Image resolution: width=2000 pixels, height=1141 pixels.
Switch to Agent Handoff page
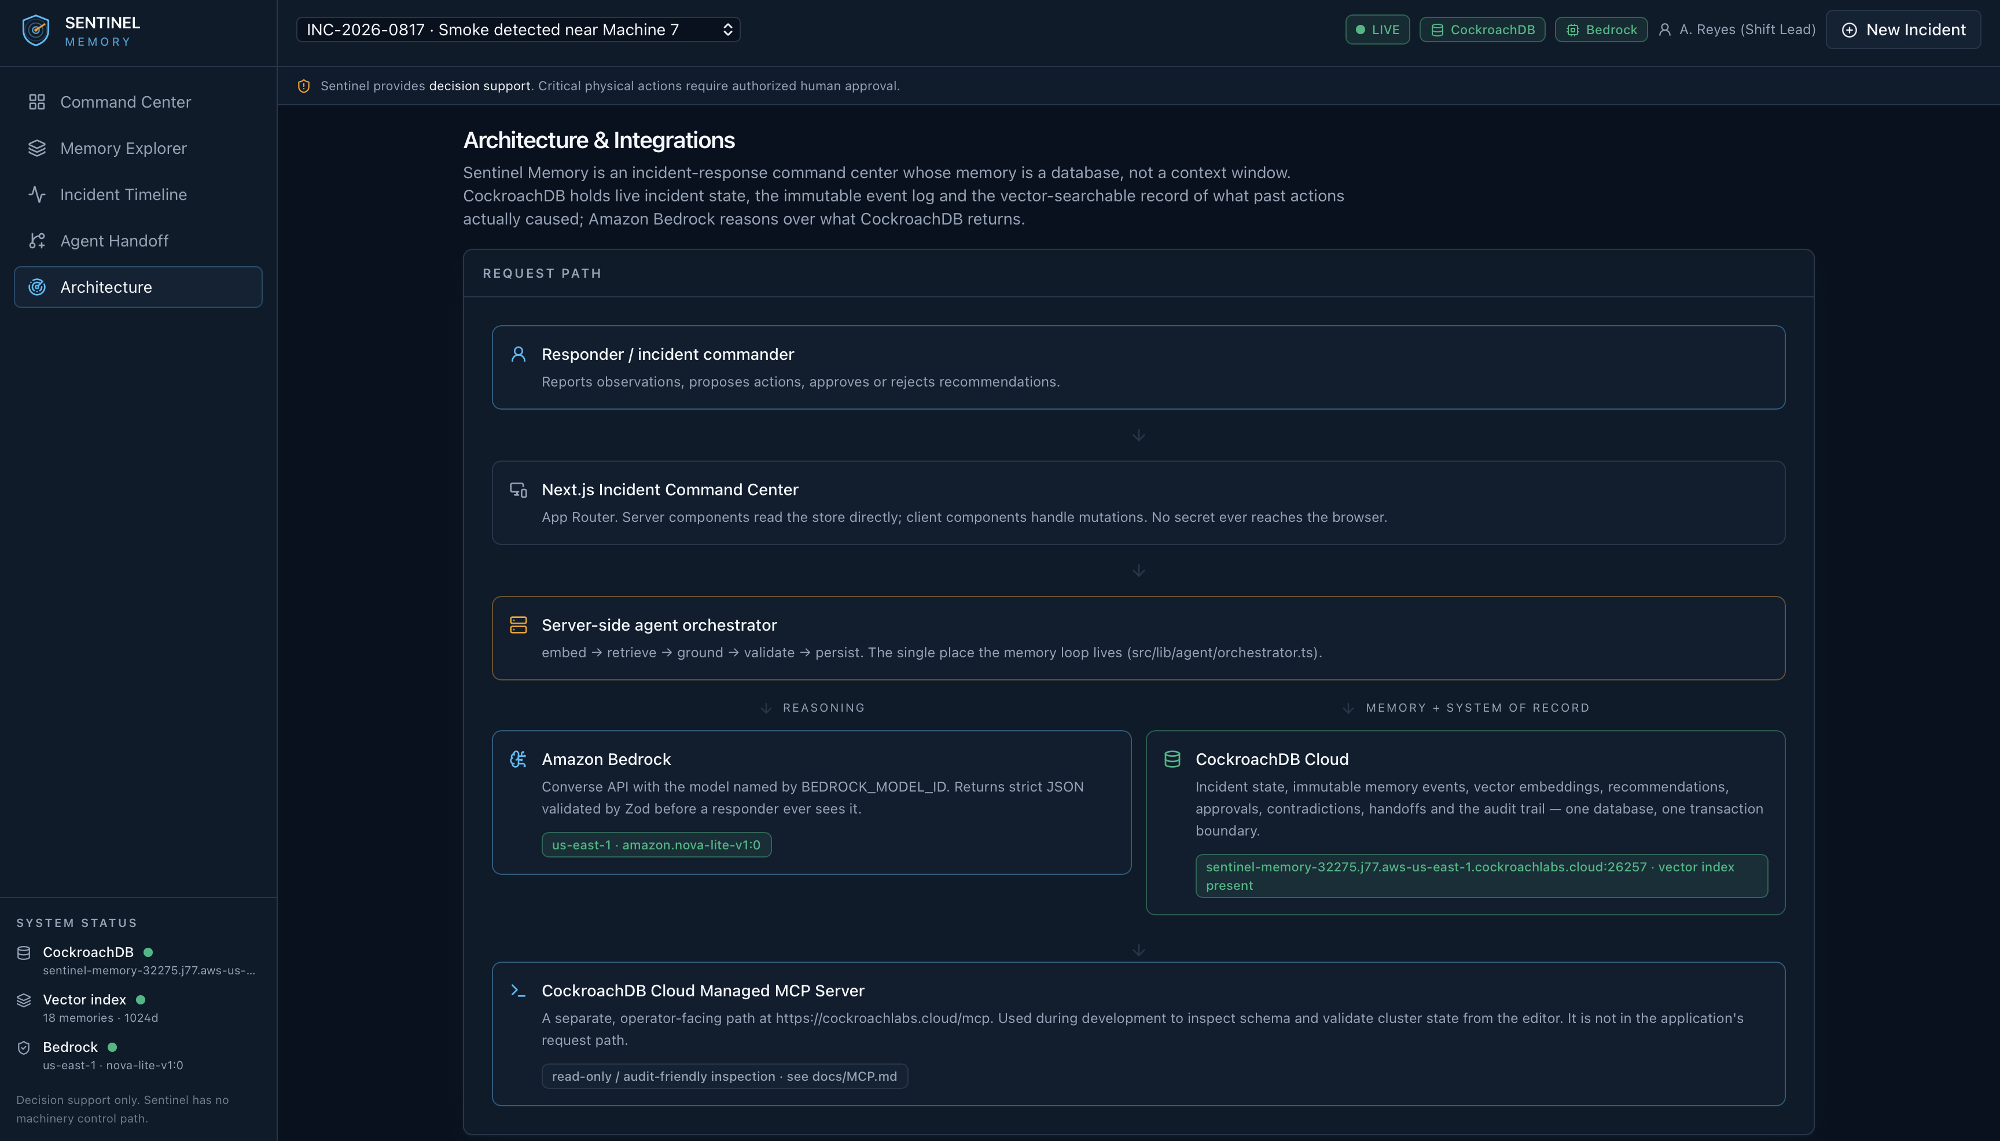[138, 241]
